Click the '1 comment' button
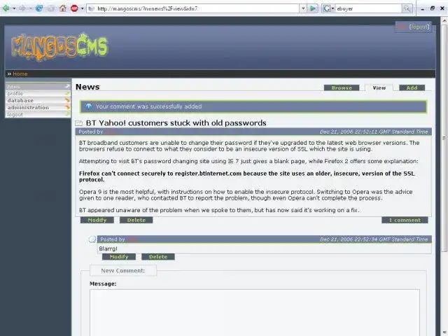Image resolution: width=448 pixels, height=336 pixels. point(405,220)
